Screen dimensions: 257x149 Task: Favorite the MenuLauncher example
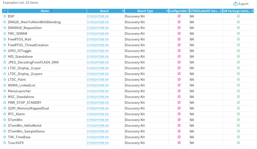5,91
